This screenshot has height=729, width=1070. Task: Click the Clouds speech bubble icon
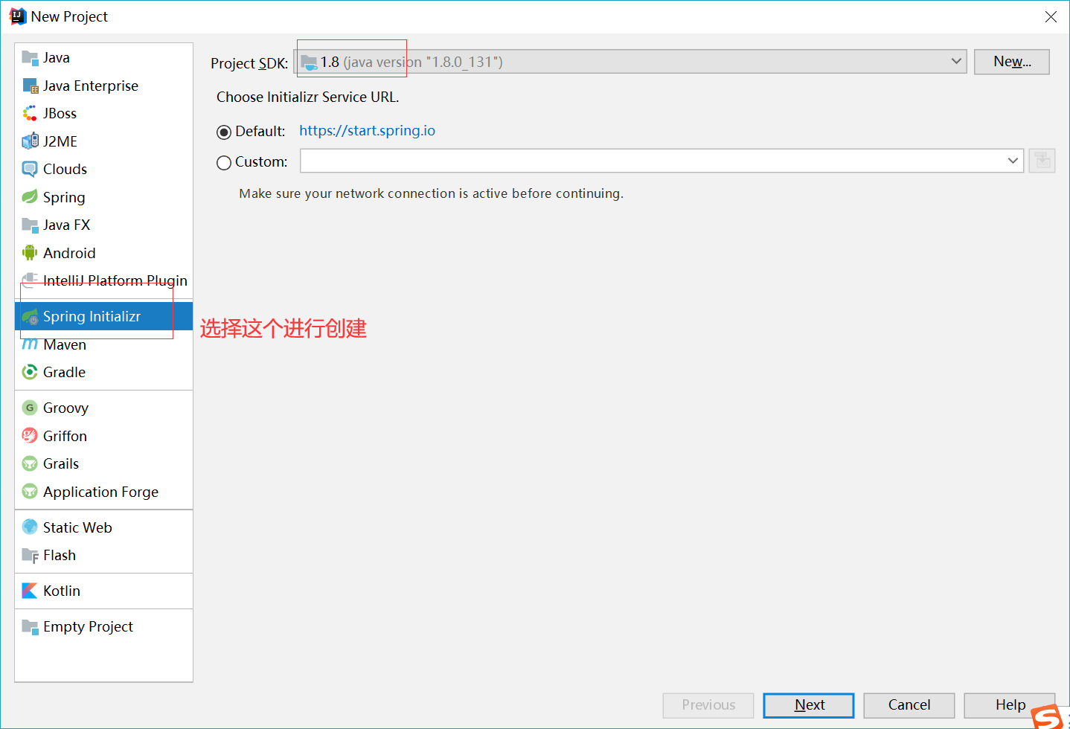tap(30, 169)
